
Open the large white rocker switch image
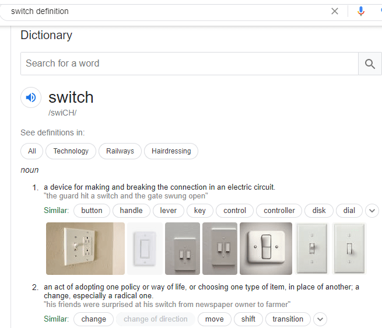265,248
